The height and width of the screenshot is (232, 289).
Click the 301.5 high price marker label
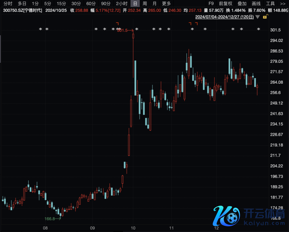[122, 30]
